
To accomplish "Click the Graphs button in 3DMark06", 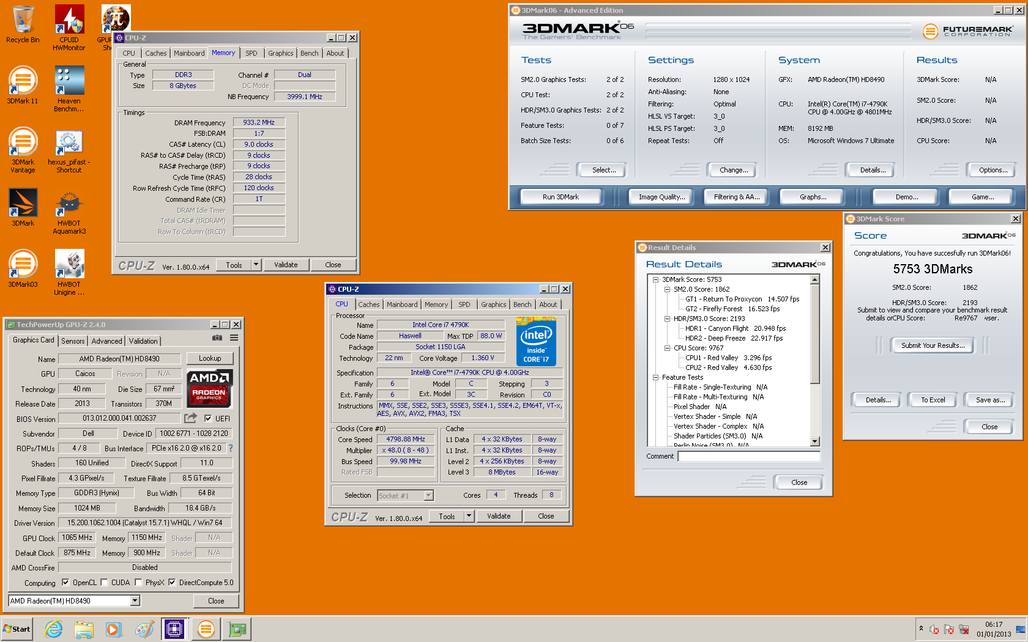I will click(x=813, y=197).
